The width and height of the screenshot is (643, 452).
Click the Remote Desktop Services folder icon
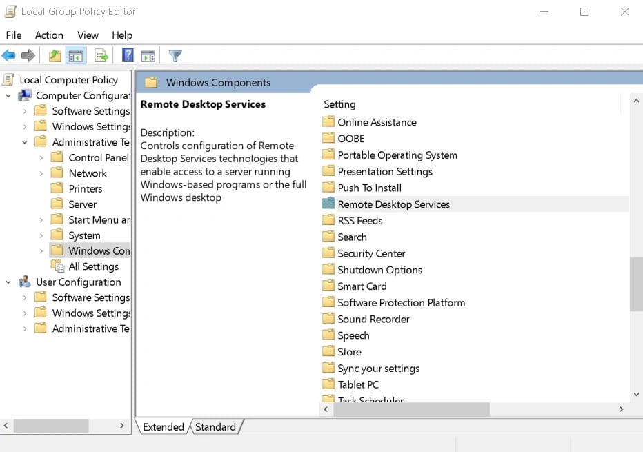328,204
